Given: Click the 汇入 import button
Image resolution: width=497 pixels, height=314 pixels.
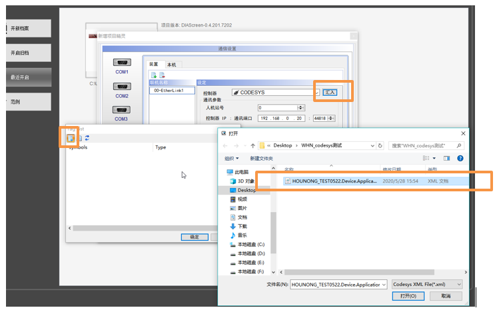Looking at the screenshot, I should click(330, 93).
